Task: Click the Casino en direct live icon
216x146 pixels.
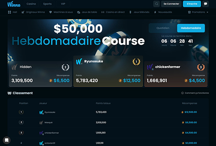Action: point(103,12)
